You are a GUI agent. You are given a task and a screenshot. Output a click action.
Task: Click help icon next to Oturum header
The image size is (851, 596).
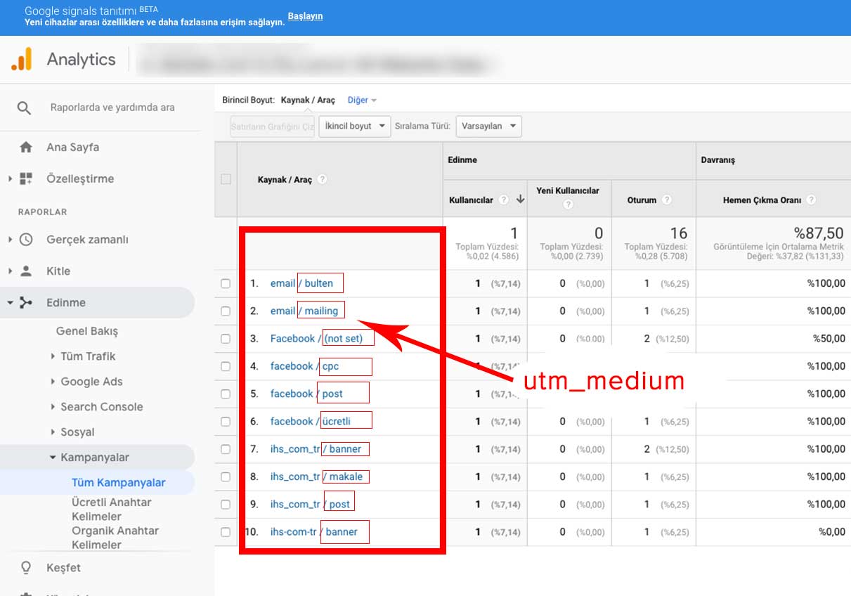click(666, 200)
